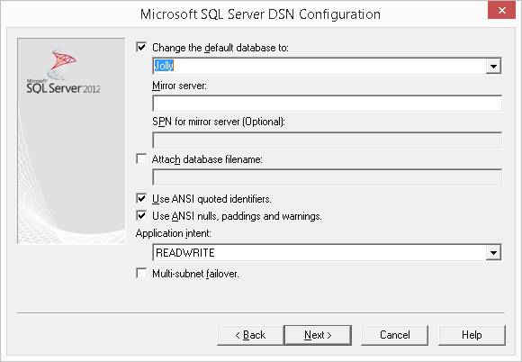Image resolution: width=522 pixels, height=362 pixels.
Task: Open the default database dropdown arrow
Action: [493, 66]
